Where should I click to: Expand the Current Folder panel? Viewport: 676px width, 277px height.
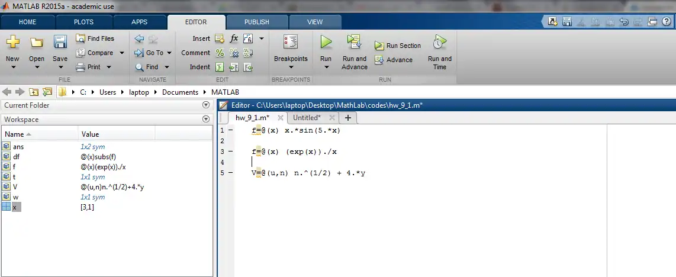[x=206, y=105]
